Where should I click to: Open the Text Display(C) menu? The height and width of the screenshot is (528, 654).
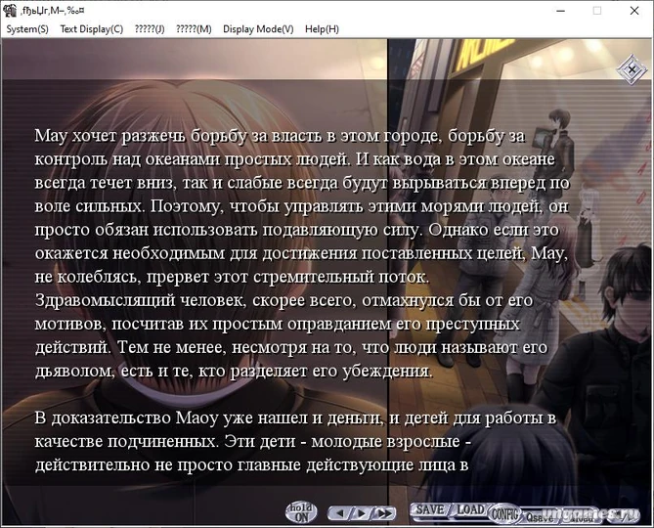[x=91, y=29]
